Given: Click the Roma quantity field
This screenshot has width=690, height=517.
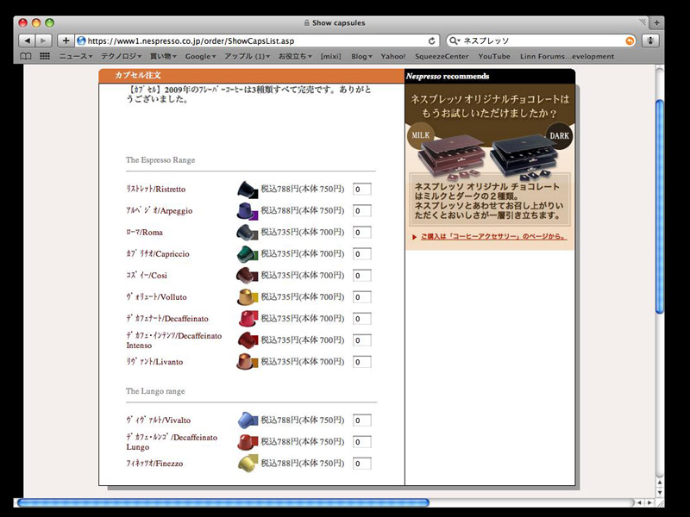Looking at the screenshot, I should coord(361,232).
